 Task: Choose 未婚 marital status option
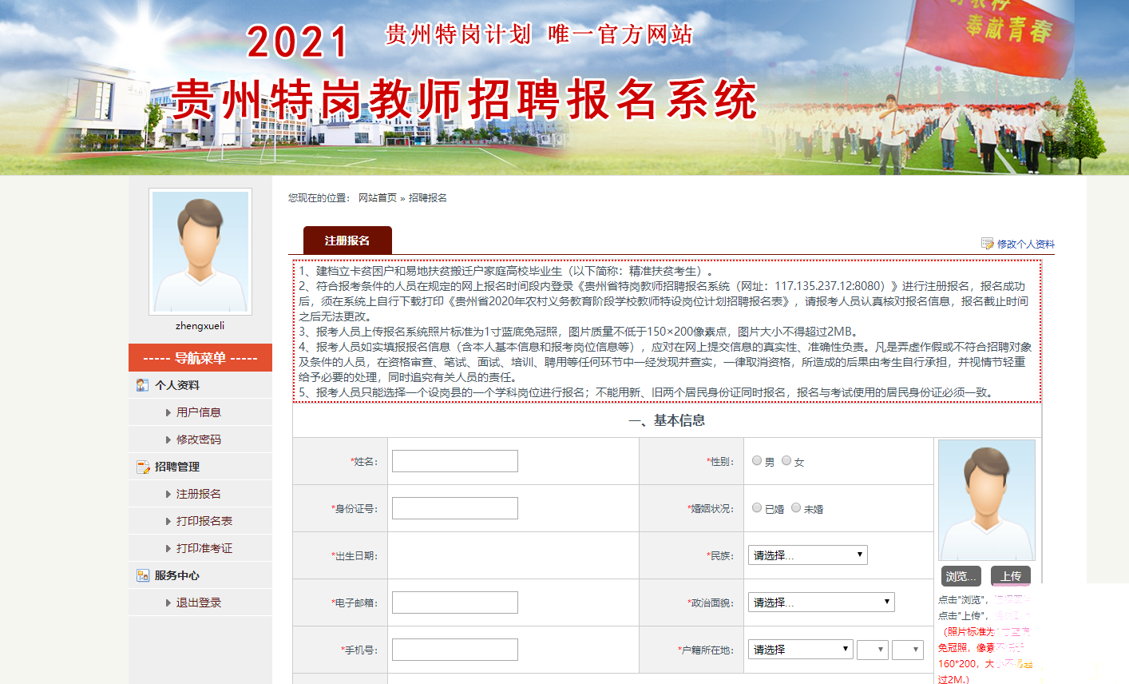pos(796,507)
